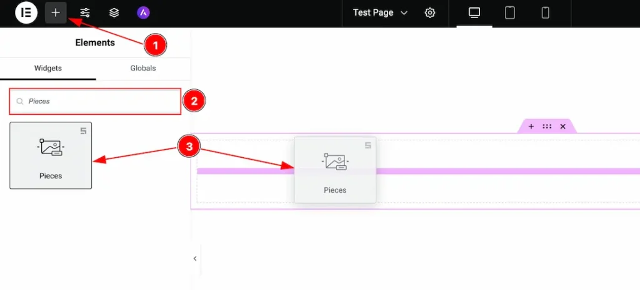Switch to tablet preview mode
The image size is (640, 290).
(x=510, y=12)
